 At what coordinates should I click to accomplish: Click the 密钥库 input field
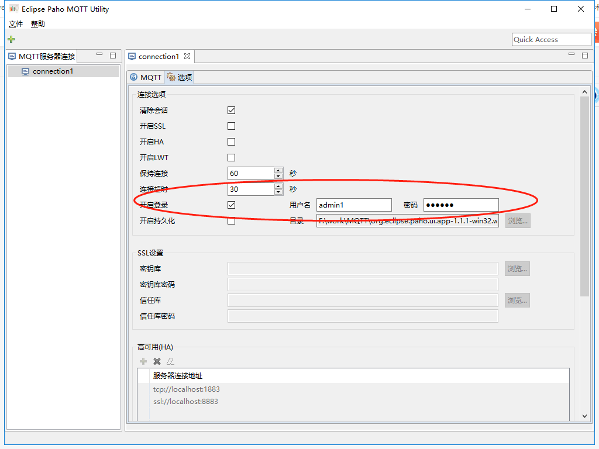(363, 269)
